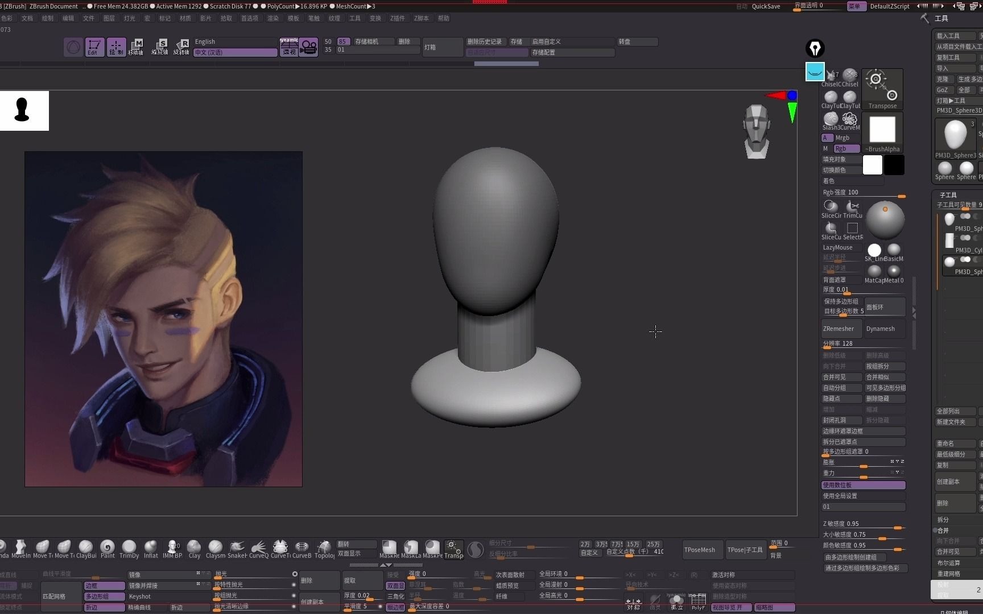The width and height of the screenshot is (983, 614).
Task: Toggle the LazyMouse option
Action: click(841, 247)
